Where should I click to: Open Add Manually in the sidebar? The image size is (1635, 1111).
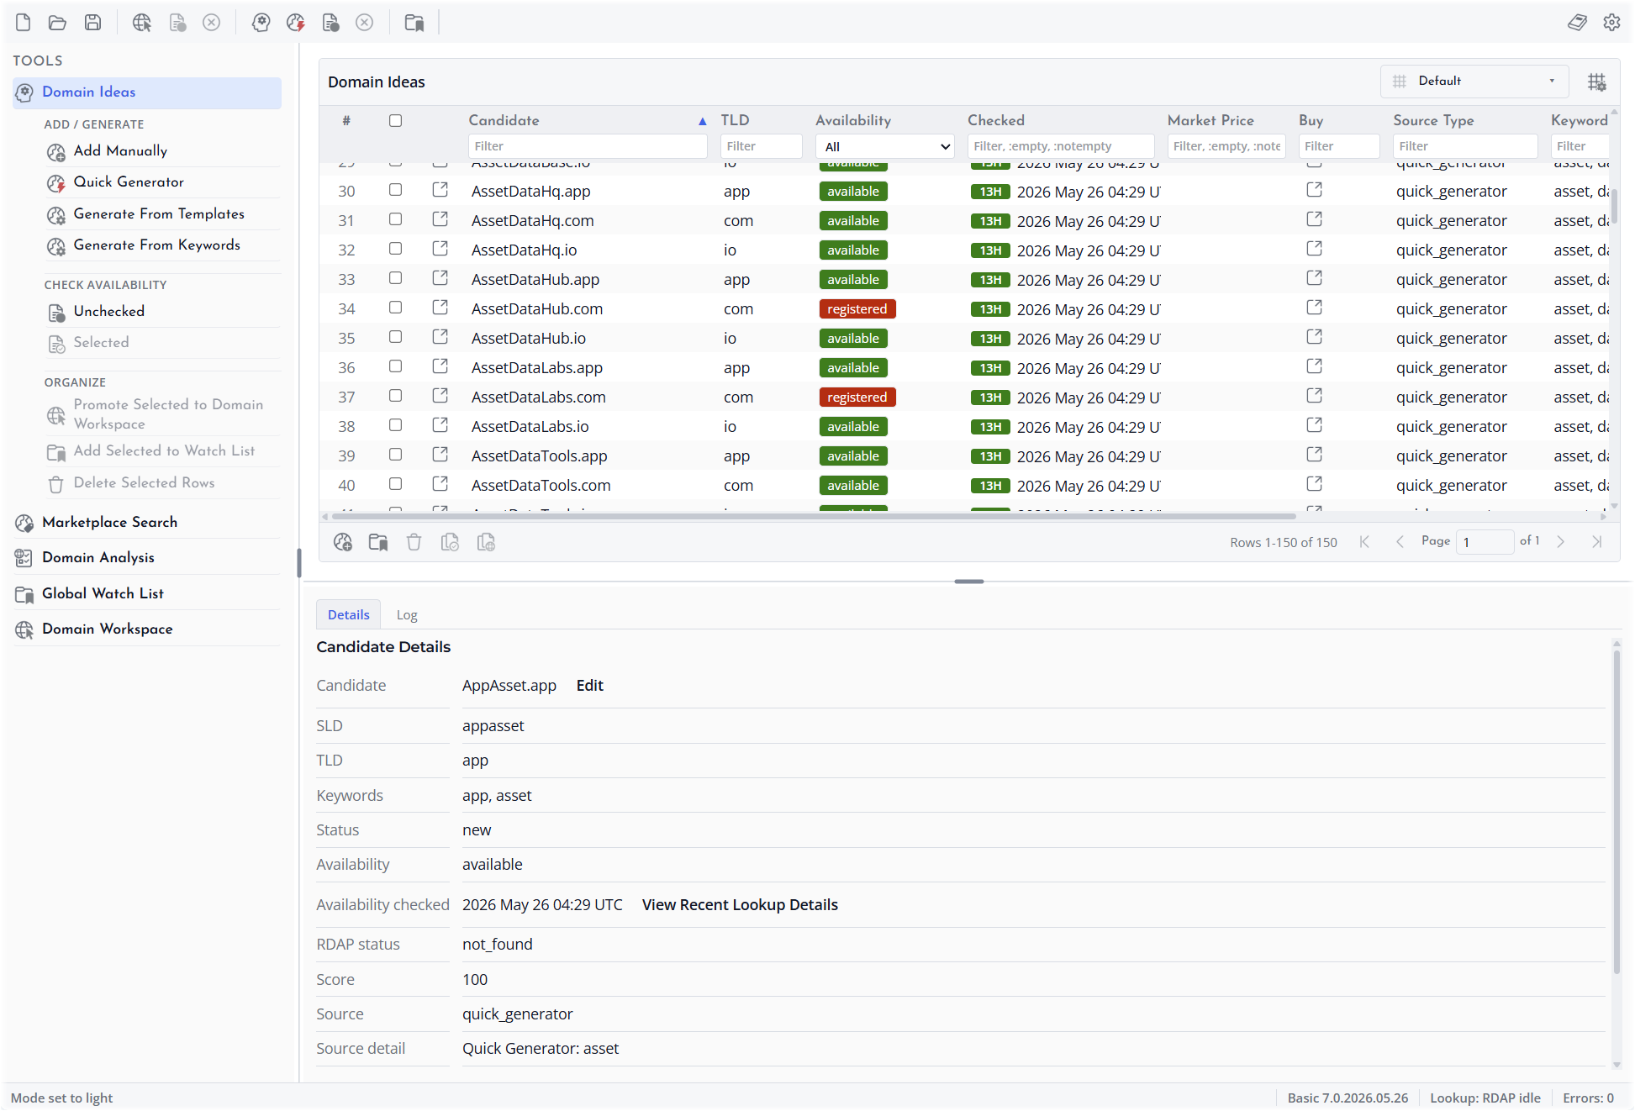[x=120, y=151]
